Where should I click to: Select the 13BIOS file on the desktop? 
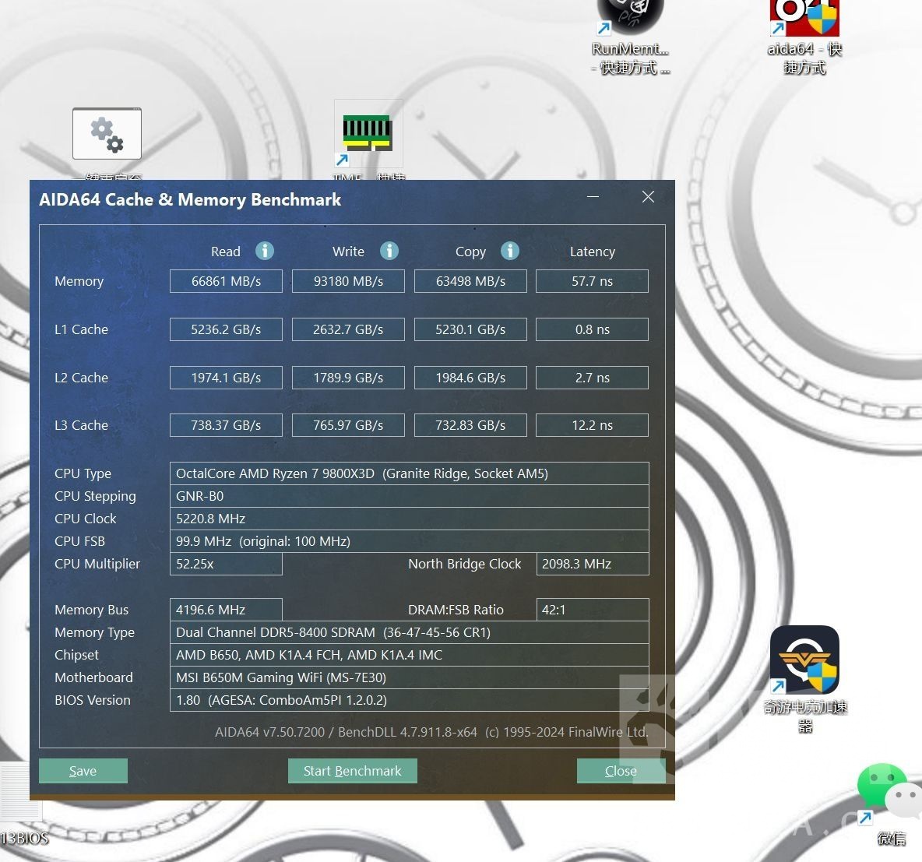pyautogui.click(x=22, y=802)
